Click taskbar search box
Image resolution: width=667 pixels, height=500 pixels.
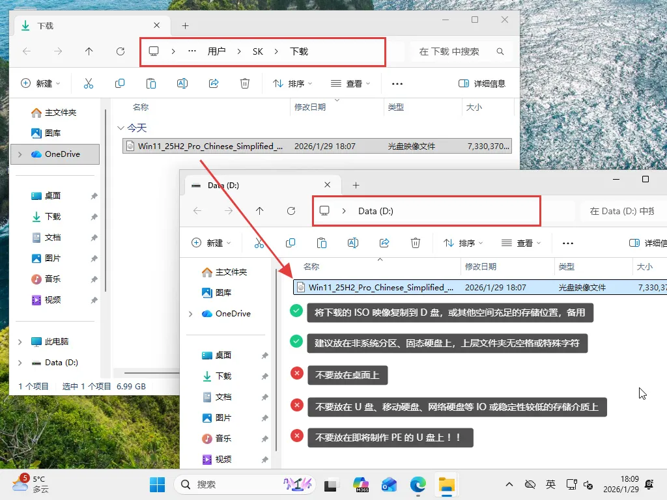click(x=245, y=484)
